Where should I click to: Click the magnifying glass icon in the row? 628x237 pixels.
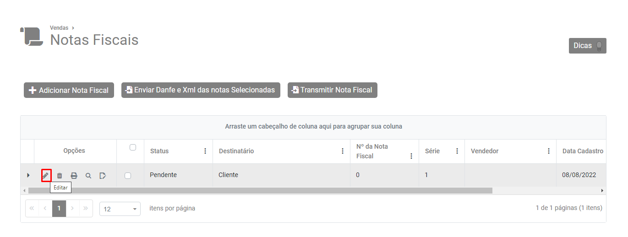tap(88, 175)
